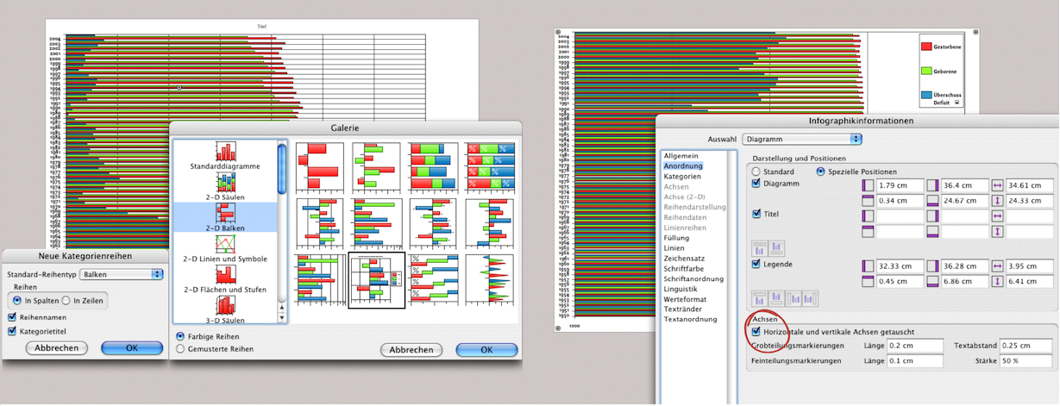Open the Auswahl Diagramm dropdown

pyautogui.click(x=801, y=139)
